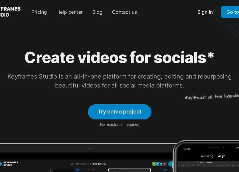The image size is (239, 172).
Task: Open the Help center link
Action: point(70,12)
